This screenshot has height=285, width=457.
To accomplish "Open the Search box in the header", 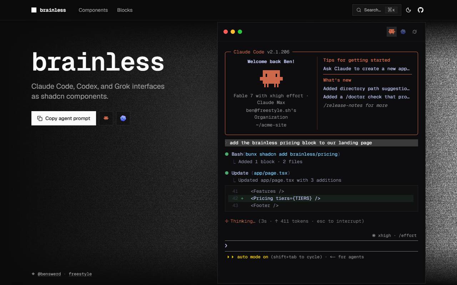I will pyautogui.click(x=377, y=10).
